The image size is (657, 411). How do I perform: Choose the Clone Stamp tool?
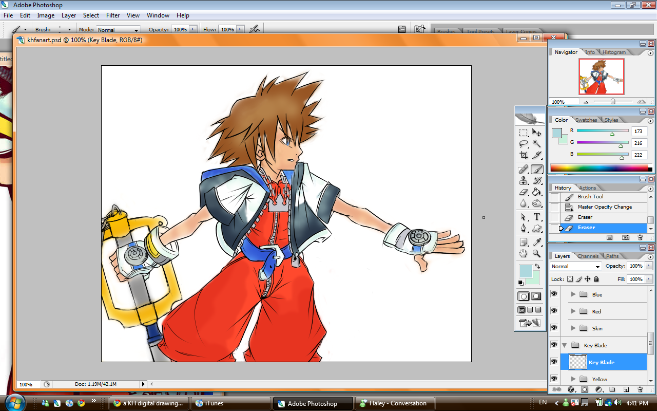(523, 181)
